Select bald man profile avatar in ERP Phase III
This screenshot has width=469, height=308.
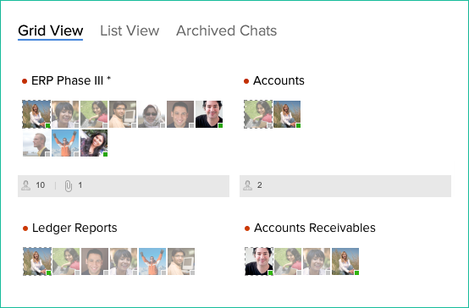tap(36, 143)
